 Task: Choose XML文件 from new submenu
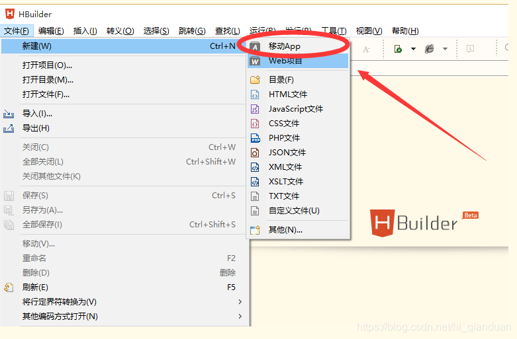tap(298, 167)
